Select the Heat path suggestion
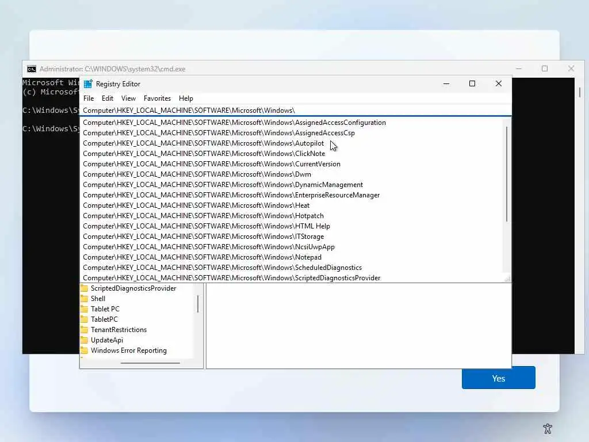Image resolution: width=589 pixels, height=442 pixels. pyautogui.click(x=292, y=205)
